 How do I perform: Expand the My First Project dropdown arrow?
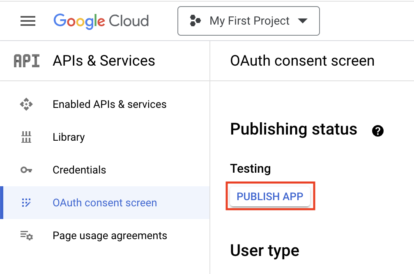pyautogui.click(x=303, y=21)
